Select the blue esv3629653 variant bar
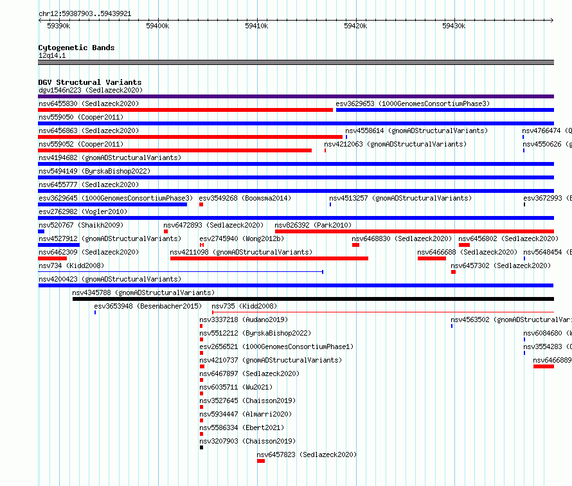Screen dimensions: 572x486 pyautogui.click(x=445, y=110)
